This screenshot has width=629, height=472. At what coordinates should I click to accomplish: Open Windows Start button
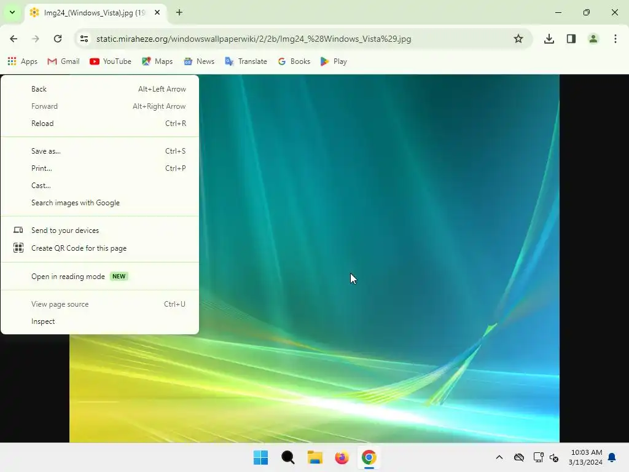260,457
